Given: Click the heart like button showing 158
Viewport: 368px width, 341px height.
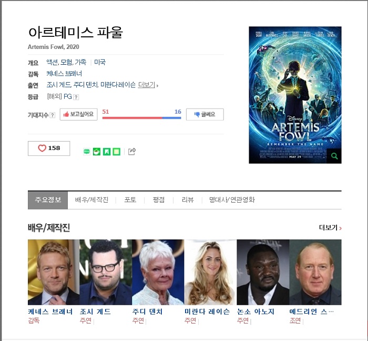Looking at the screenshot, I should (49, 148).
